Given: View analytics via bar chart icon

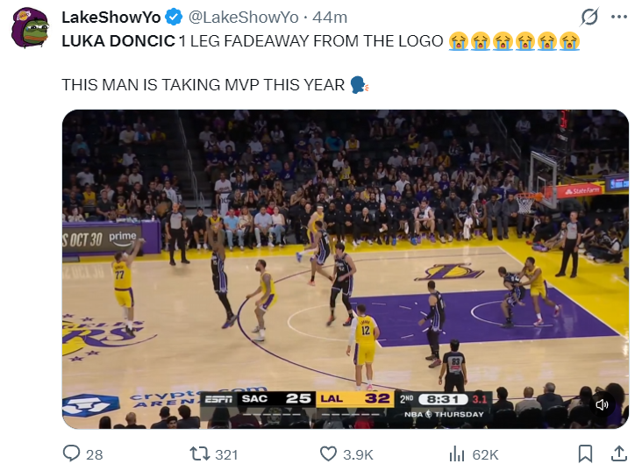Looking at the screenshot, I should (x=457, y=453).
